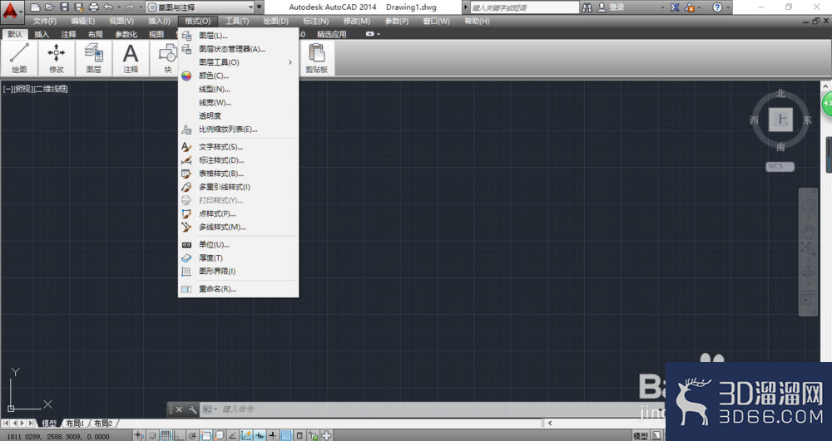The height and width of the screenshot is (441, 832).
Task: Switch to 插入 ribbon tab
Action: tap(42, 34)
